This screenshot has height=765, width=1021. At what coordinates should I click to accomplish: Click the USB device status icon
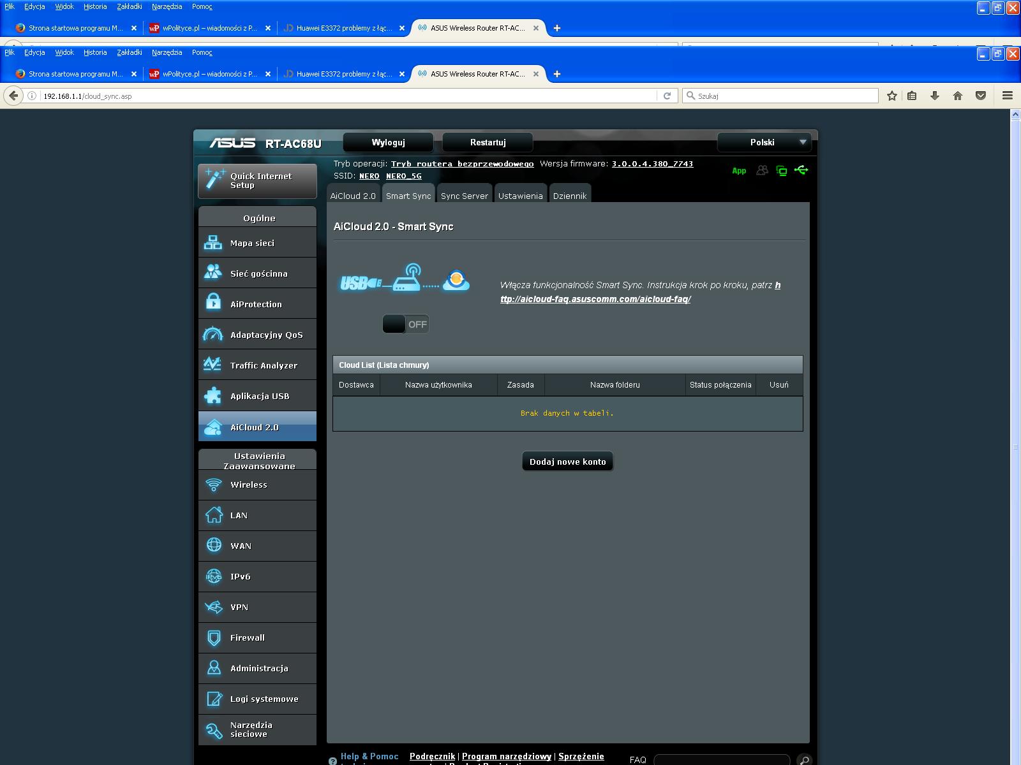[801, 170]
